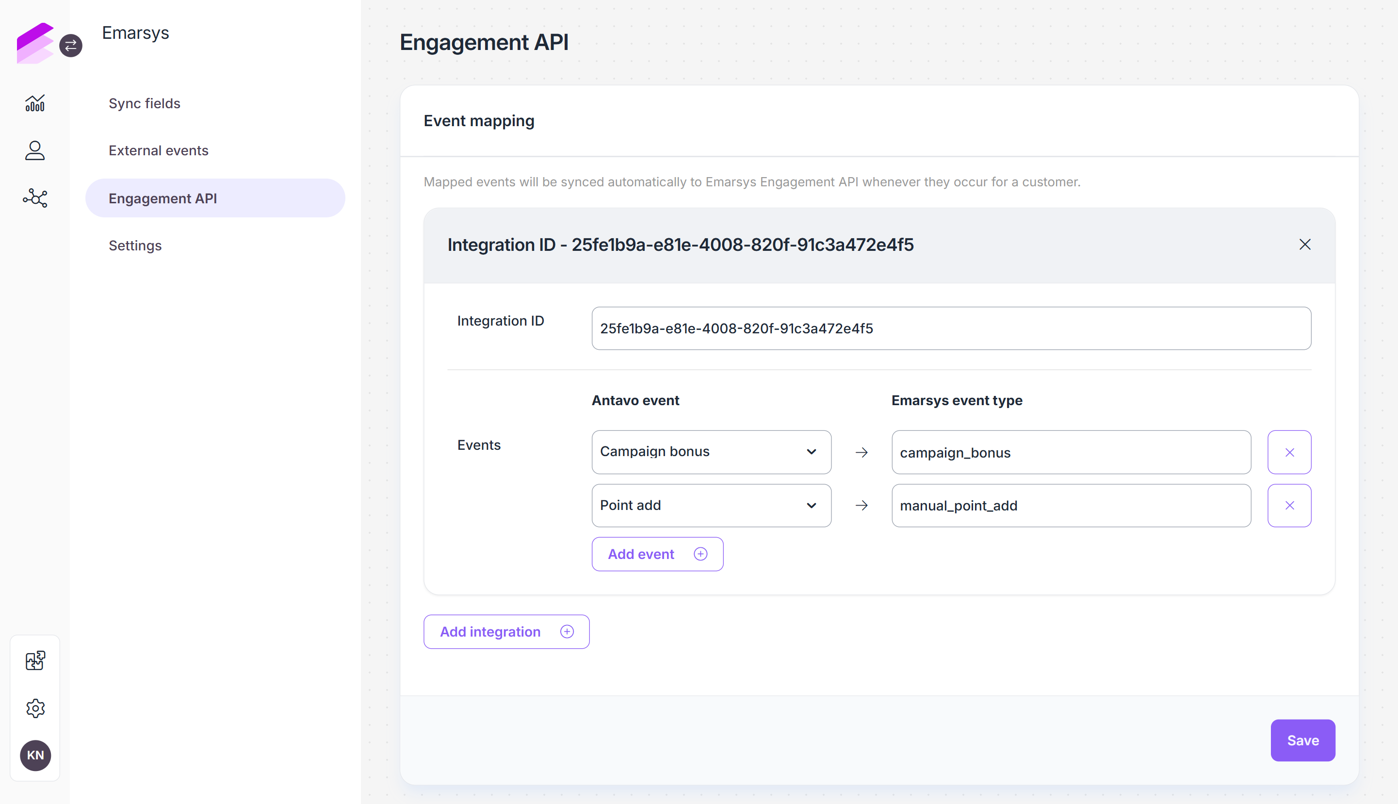The height and width of the screenshot is (804, 1398).
Task: Select Engagement API menu item
Action: [215, 197]
